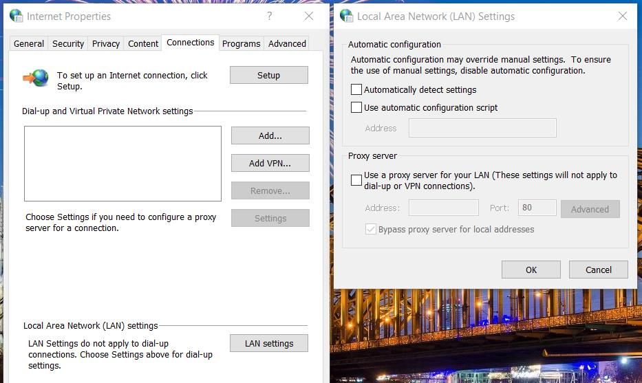Check Use automatic configuration script
Screen dimensions: 642x383
(356, 108)
